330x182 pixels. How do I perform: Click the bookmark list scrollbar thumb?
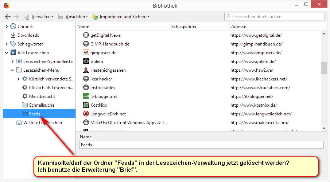pyautogui.click(x=324, y=68)
